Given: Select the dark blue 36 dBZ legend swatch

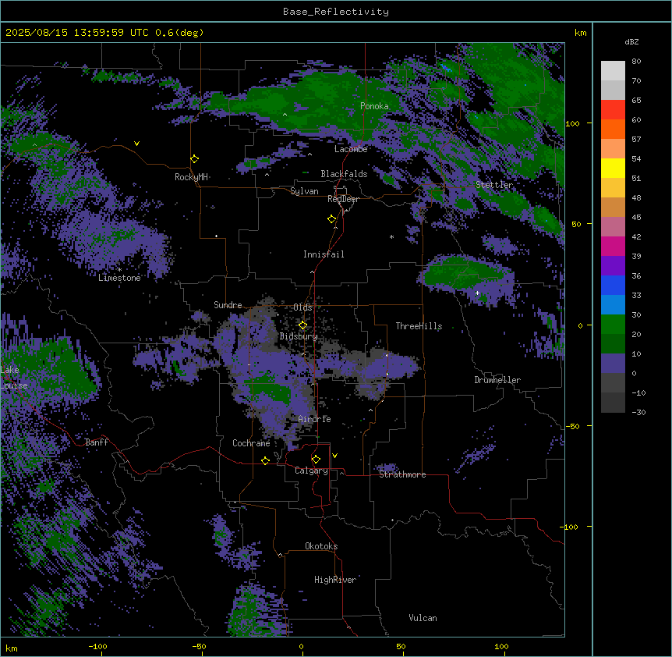Looking at the screenshot, I should point(613,285).
